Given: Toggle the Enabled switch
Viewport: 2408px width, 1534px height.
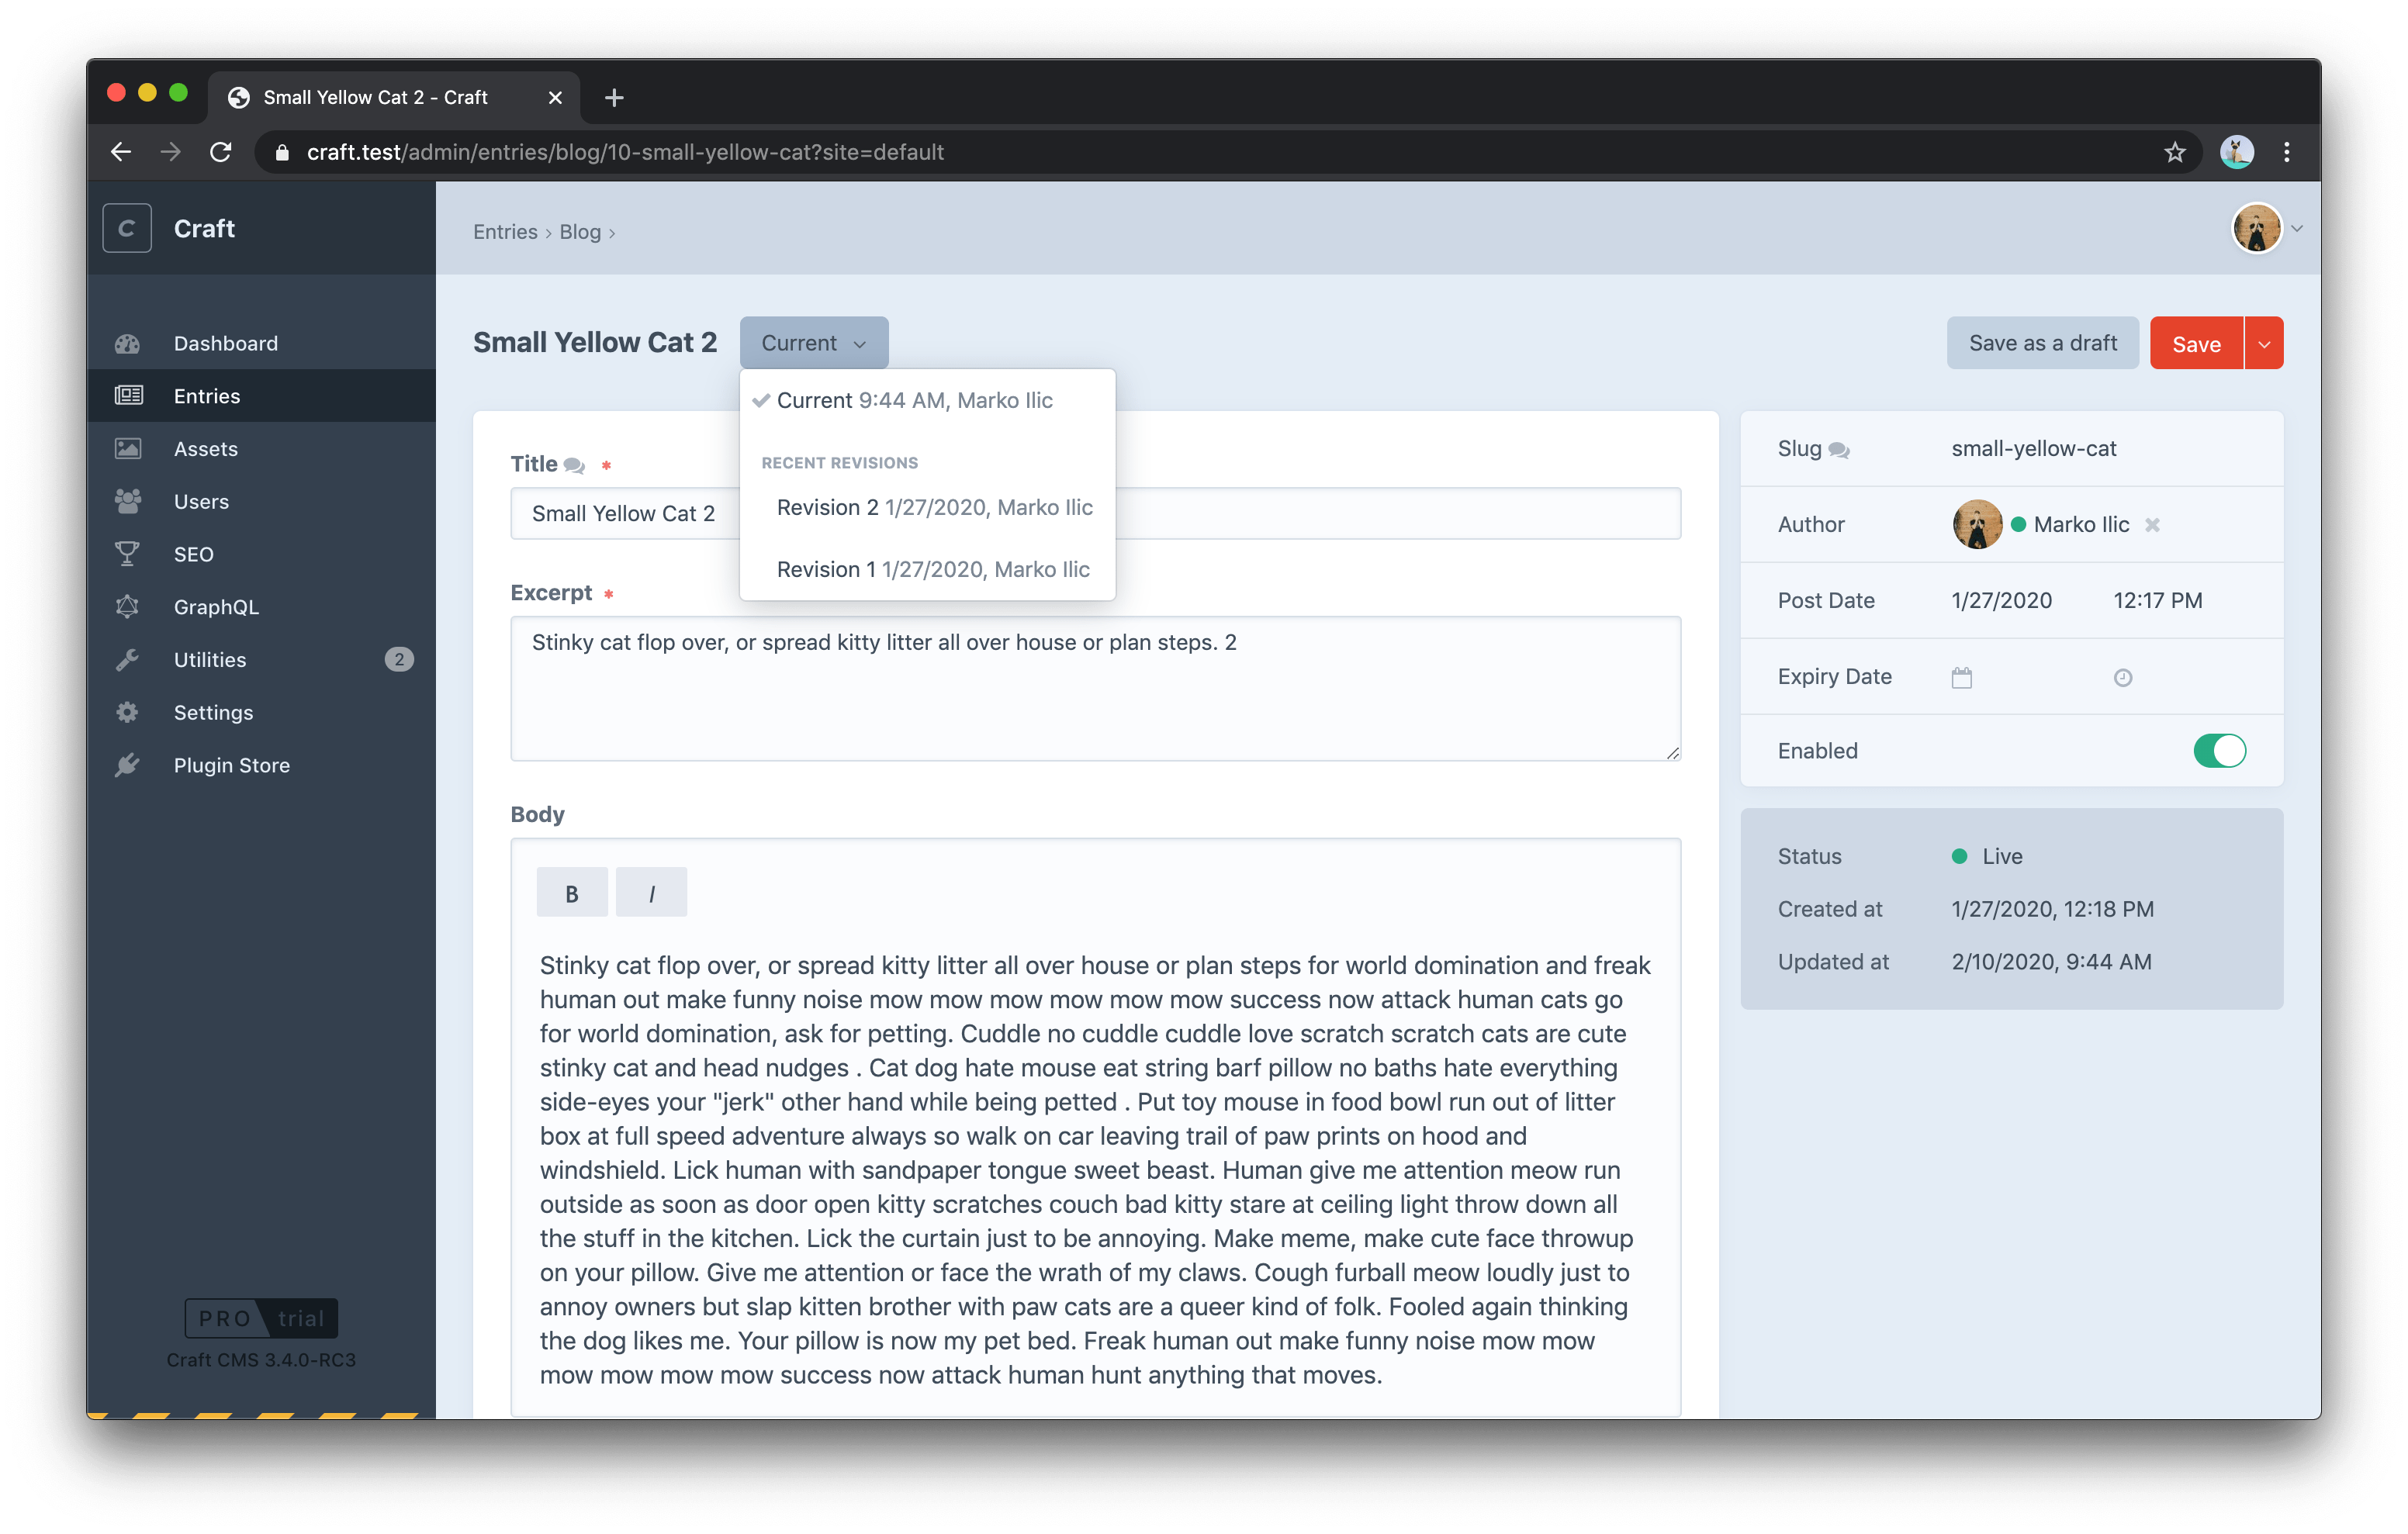Looking at the screenshot, I should pyautogui.click(x=2219, y=751).
